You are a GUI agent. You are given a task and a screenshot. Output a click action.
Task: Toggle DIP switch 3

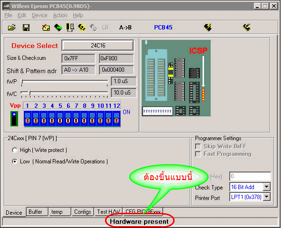[44, 118]
